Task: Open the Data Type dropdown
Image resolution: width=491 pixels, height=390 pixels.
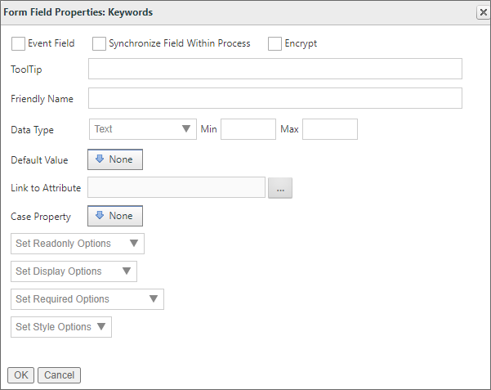Action: coord(142,129)
